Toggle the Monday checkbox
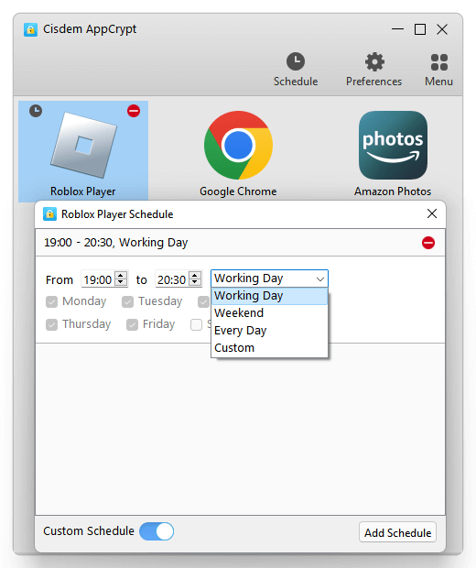The height and width of the screenshot is (568, 476). pos(52,301)
